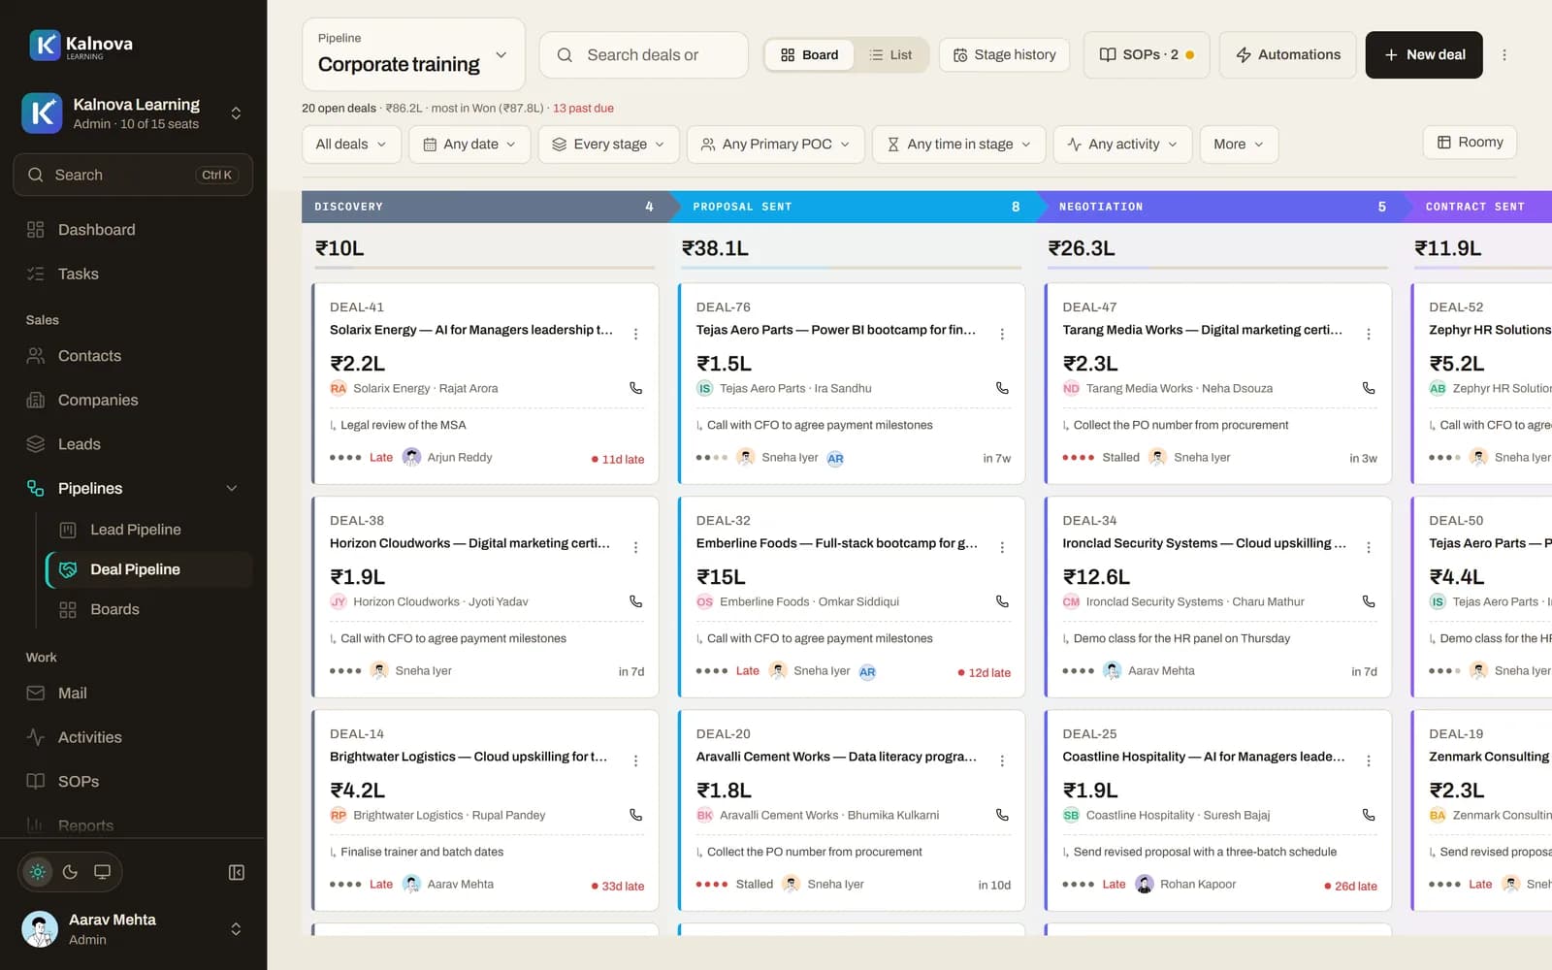
Task: Open Stage history
Action: 1004,55
